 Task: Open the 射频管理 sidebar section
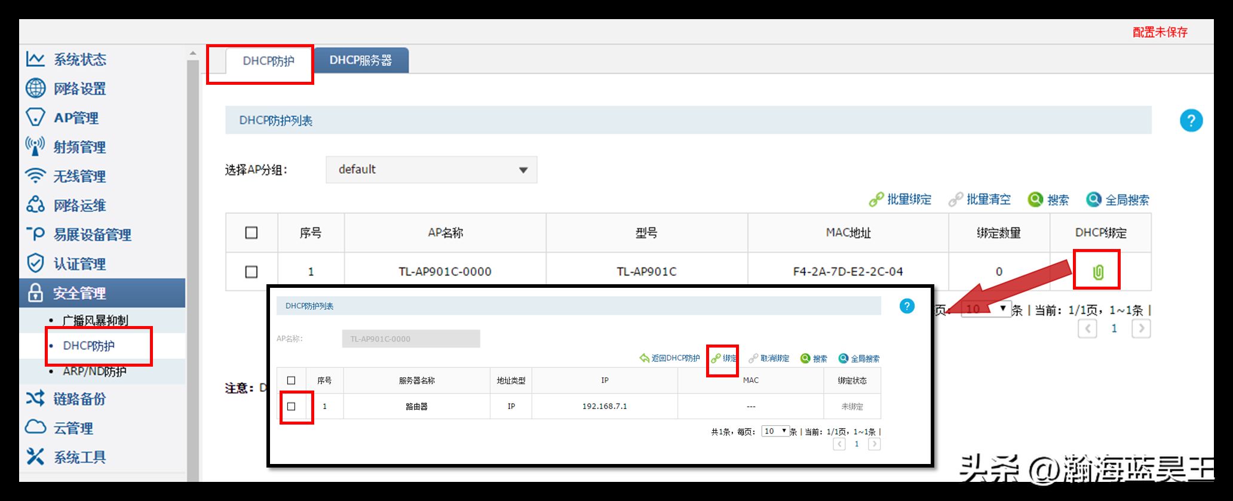(x=79, y=147)
